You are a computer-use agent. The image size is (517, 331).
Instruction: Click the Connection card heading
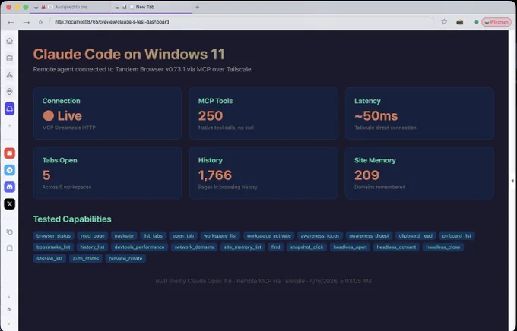61,101
